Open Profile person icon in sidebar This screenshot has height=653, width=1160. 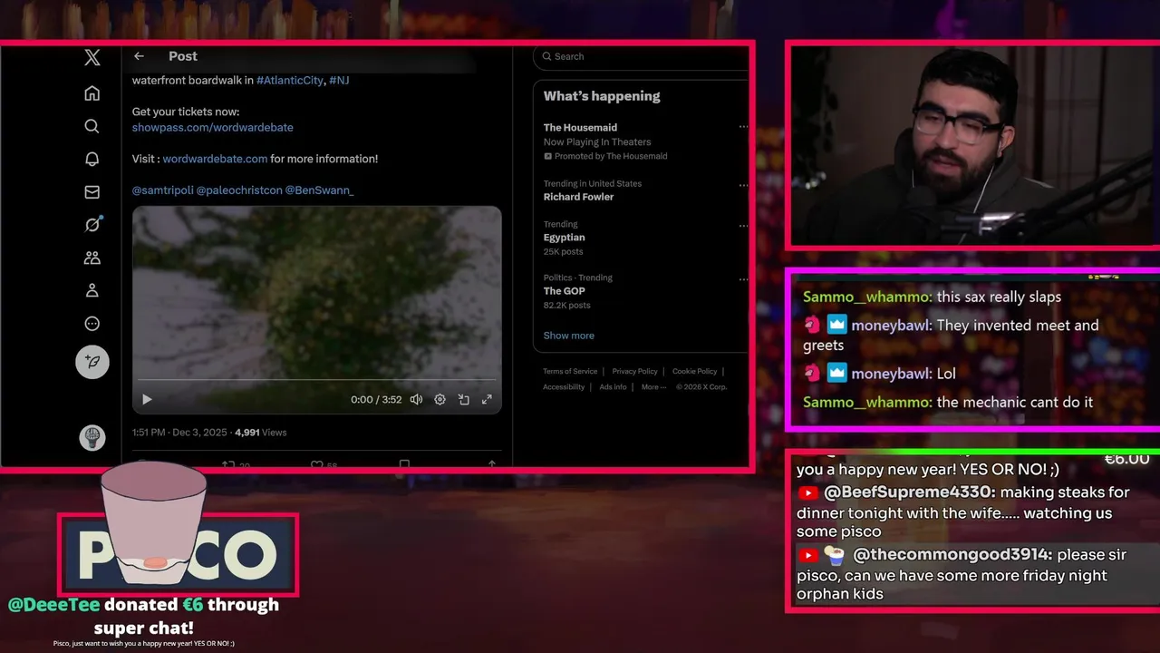(92, 290)
